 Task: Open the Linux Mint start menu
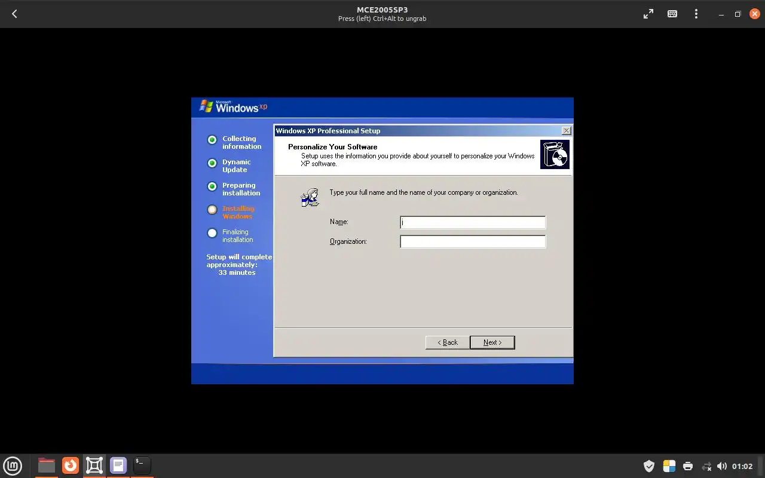point(13,465)
